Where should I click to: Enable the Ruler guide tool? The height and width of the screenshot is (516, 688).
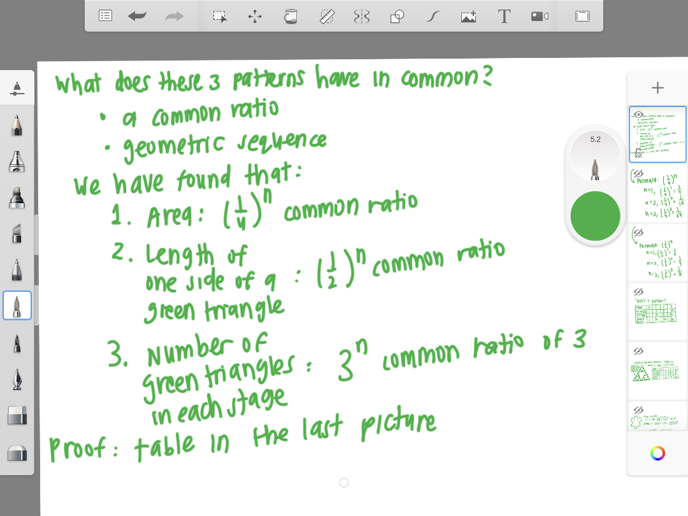tap(327, 17)
